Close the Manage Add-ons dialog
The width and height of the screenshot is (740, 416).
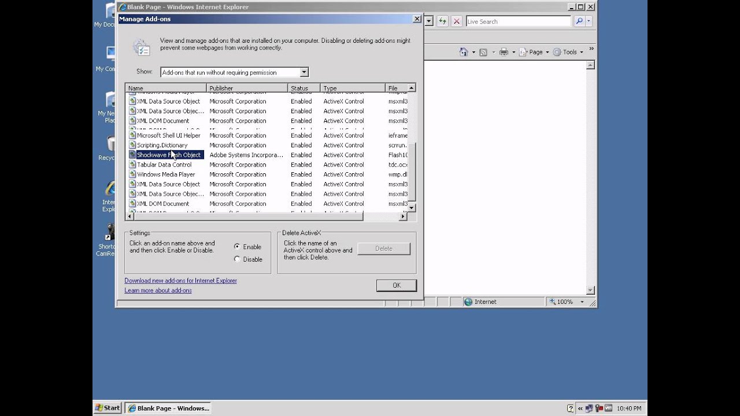click(417, 19)
